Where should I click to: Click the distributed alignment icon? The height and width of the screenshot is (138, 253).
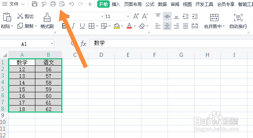(x=195, y=26)
